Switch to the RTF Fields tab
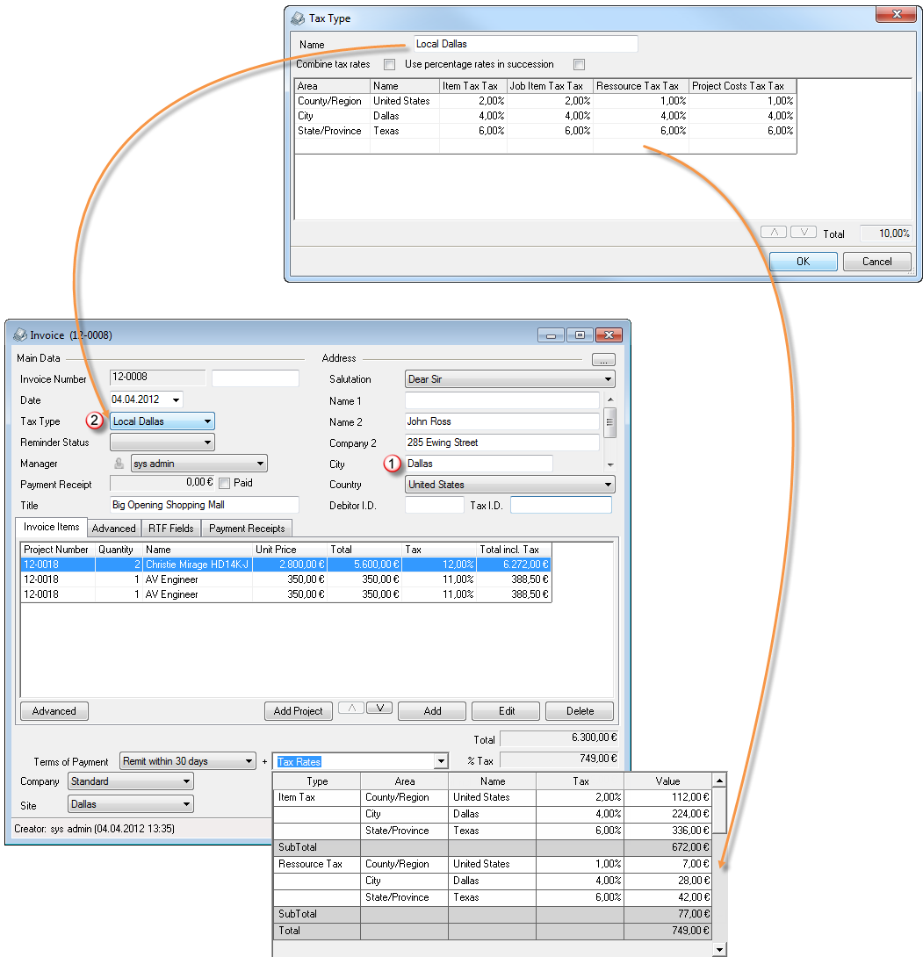Viewport: 923px width, 957px height. pos(171,529)
